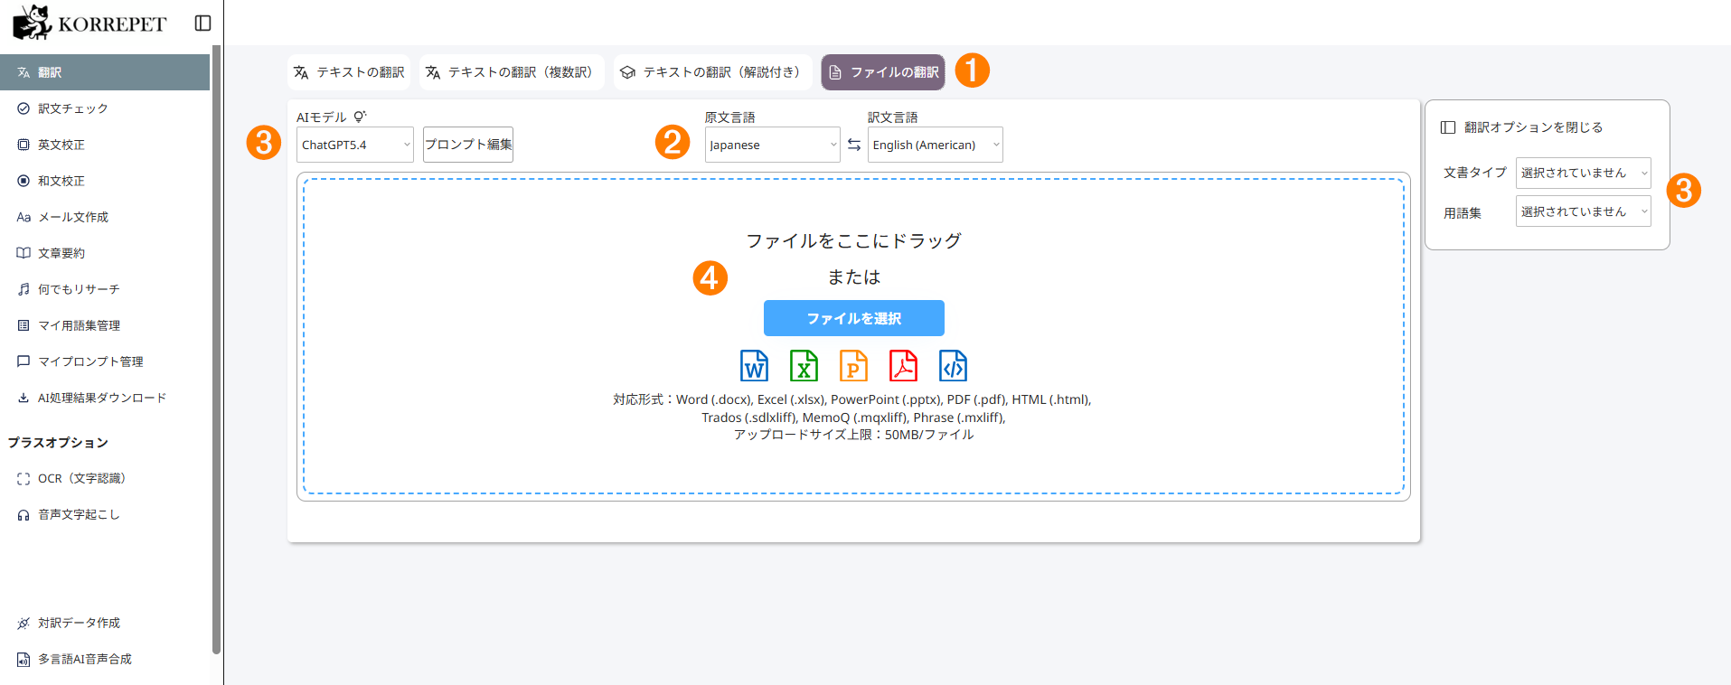Viewport: 1731px width, 685px height.
Task: Open 訳文チェック in the sidebar
Action: (105, 108)
